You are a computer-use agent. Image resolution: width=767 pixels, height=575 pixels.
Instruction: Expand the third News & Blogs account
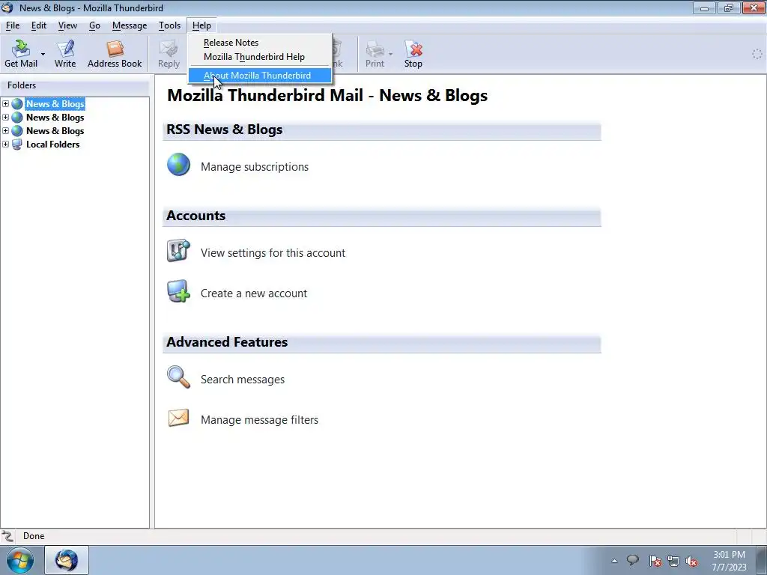click(x=5, y=130)
